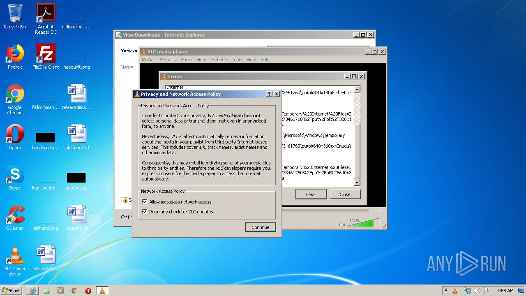The height and width of the screenshot is (296, 526).
Task: Click the Name column header in View Downloads
Action: 127,67
